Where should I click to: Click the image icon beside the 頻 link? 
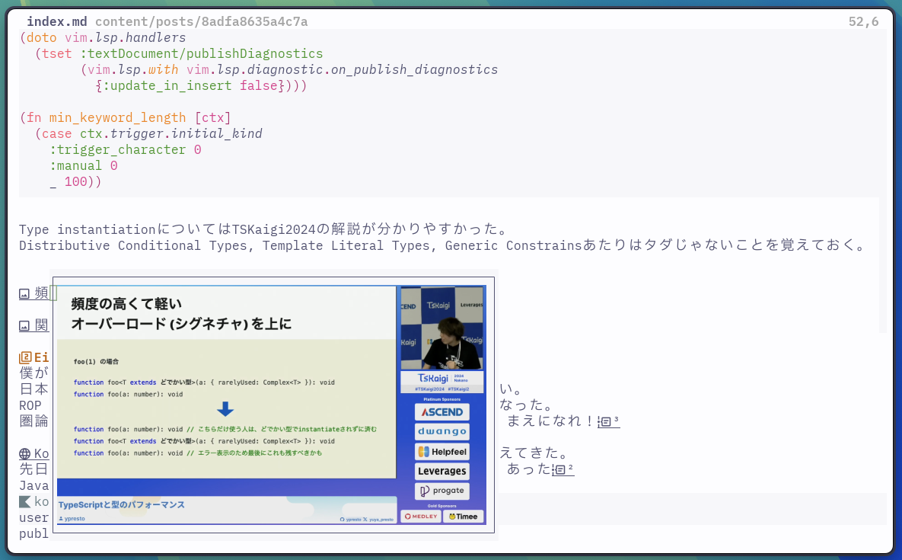coord(24,292)
